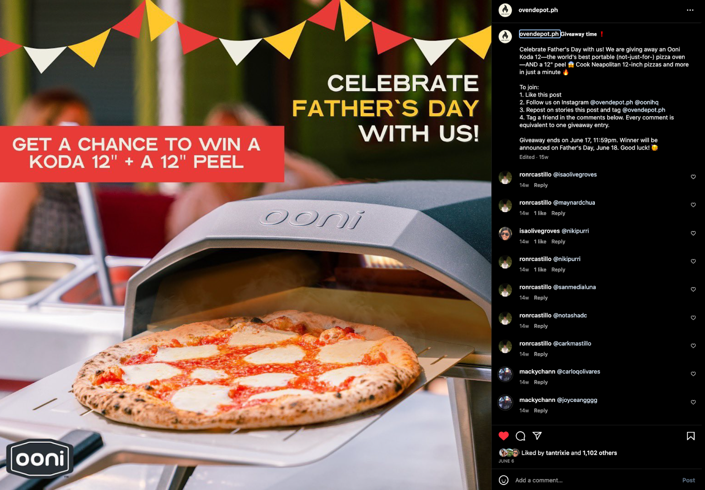Open ovendepot.ph avatar in post header
Screen dimensions: 705x490
(x=505, y=10)
